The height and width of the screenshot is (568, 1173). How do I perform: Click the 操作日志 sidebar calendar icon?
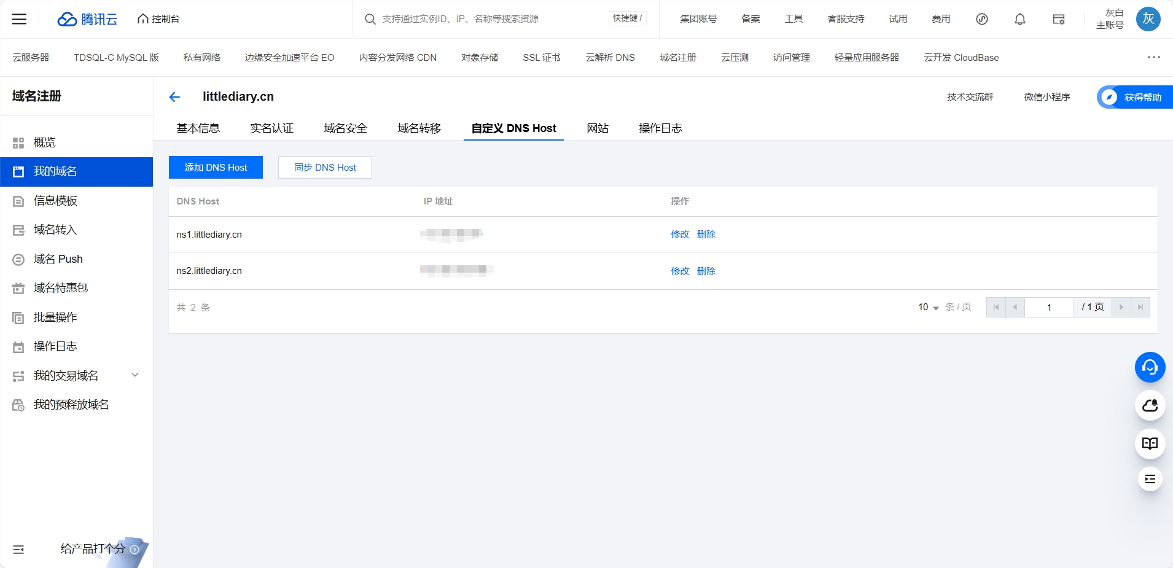(x=18, y=347)
